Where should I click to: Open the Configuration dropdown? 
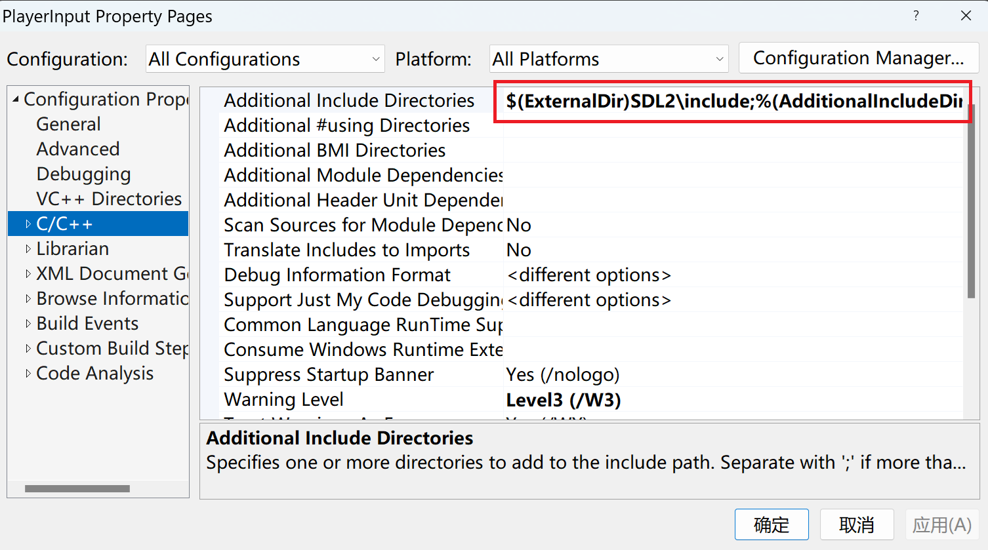click(x=265, y=59)
